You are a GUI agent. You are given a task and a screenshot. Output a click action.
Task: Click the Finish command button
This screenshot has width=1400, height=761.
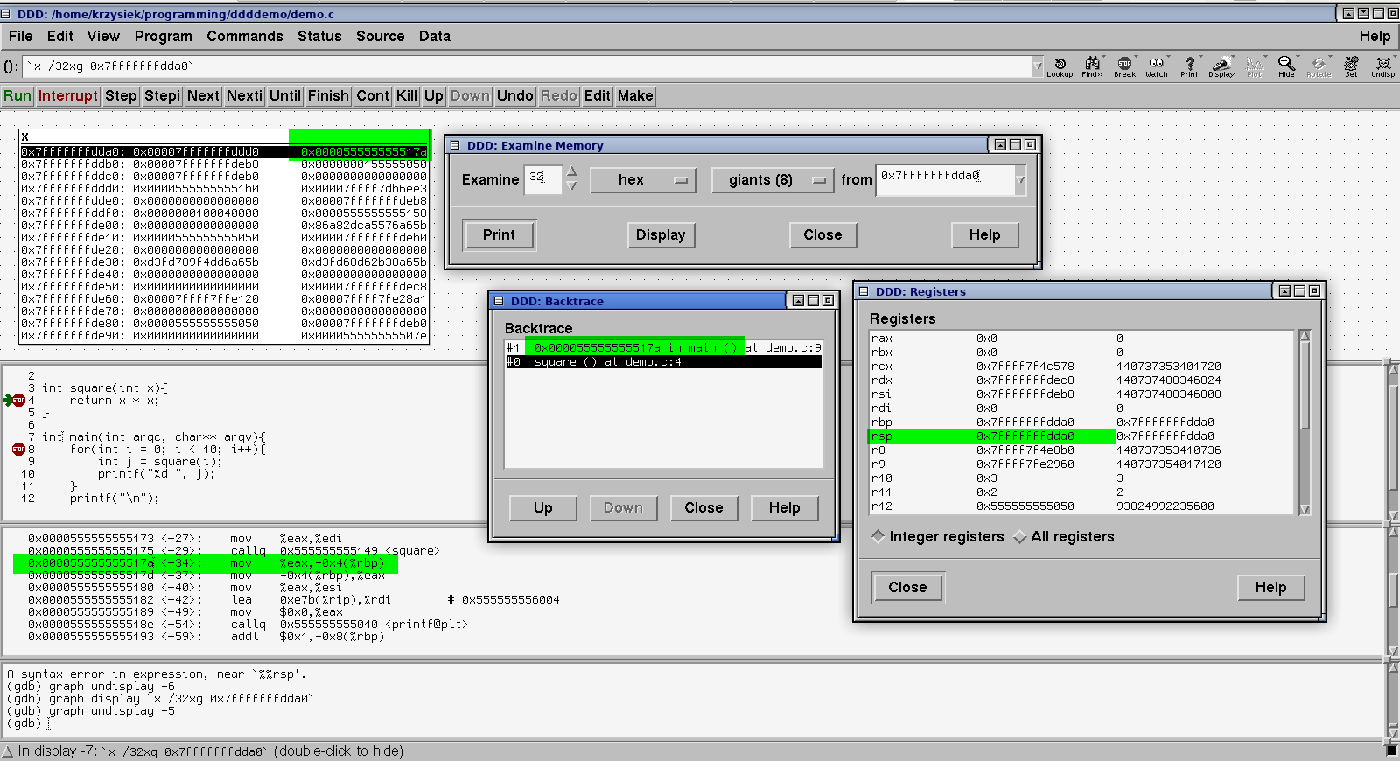pyautogui.click(x=328, y=96)
